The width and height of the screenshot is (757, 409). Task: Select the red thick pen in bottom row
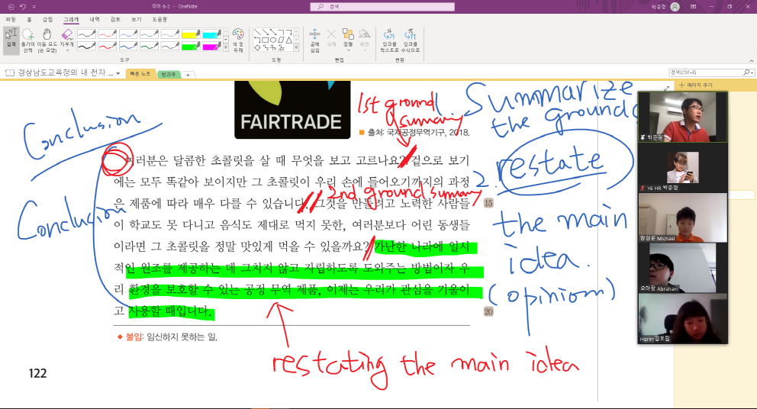tap(107, 46)
